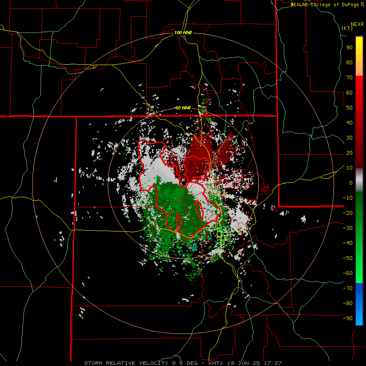
Task: Click the 60 value on the velocity scale
Action: click(349, 93)
